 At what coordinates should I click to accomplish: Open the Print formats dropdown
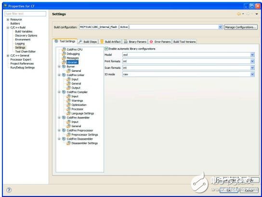point(252,61)
